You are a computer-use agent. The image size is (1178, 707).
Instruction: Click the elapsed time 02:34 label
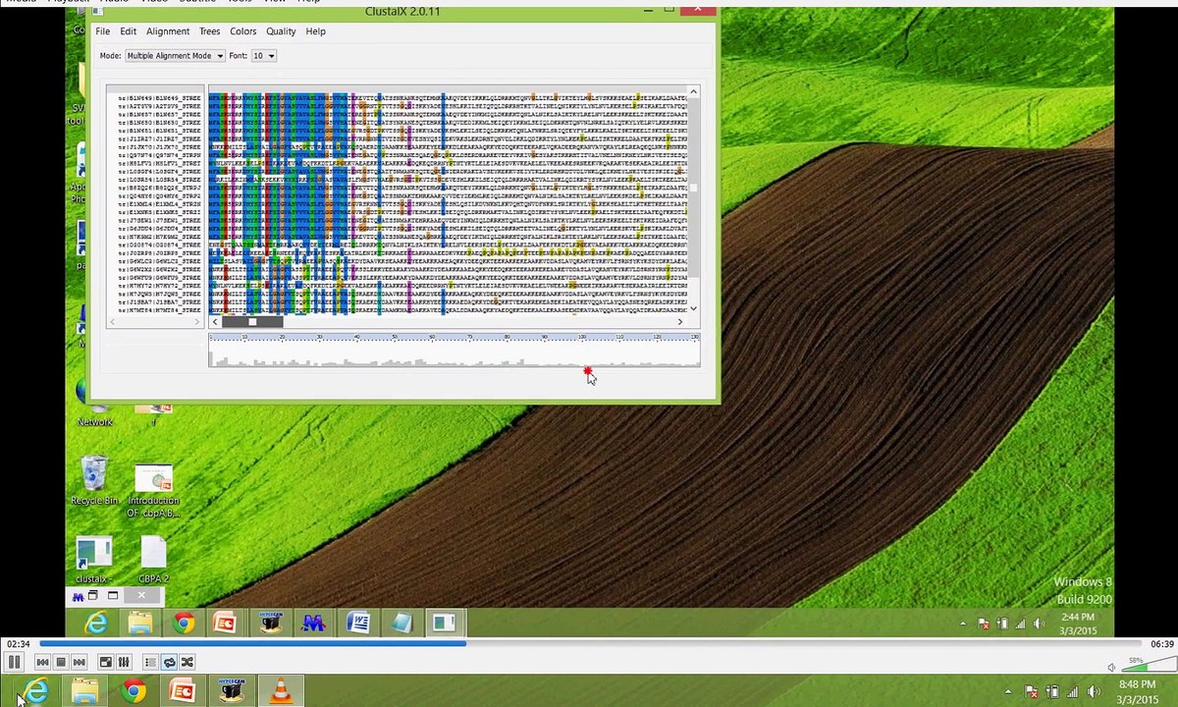[x=17, y=644]
